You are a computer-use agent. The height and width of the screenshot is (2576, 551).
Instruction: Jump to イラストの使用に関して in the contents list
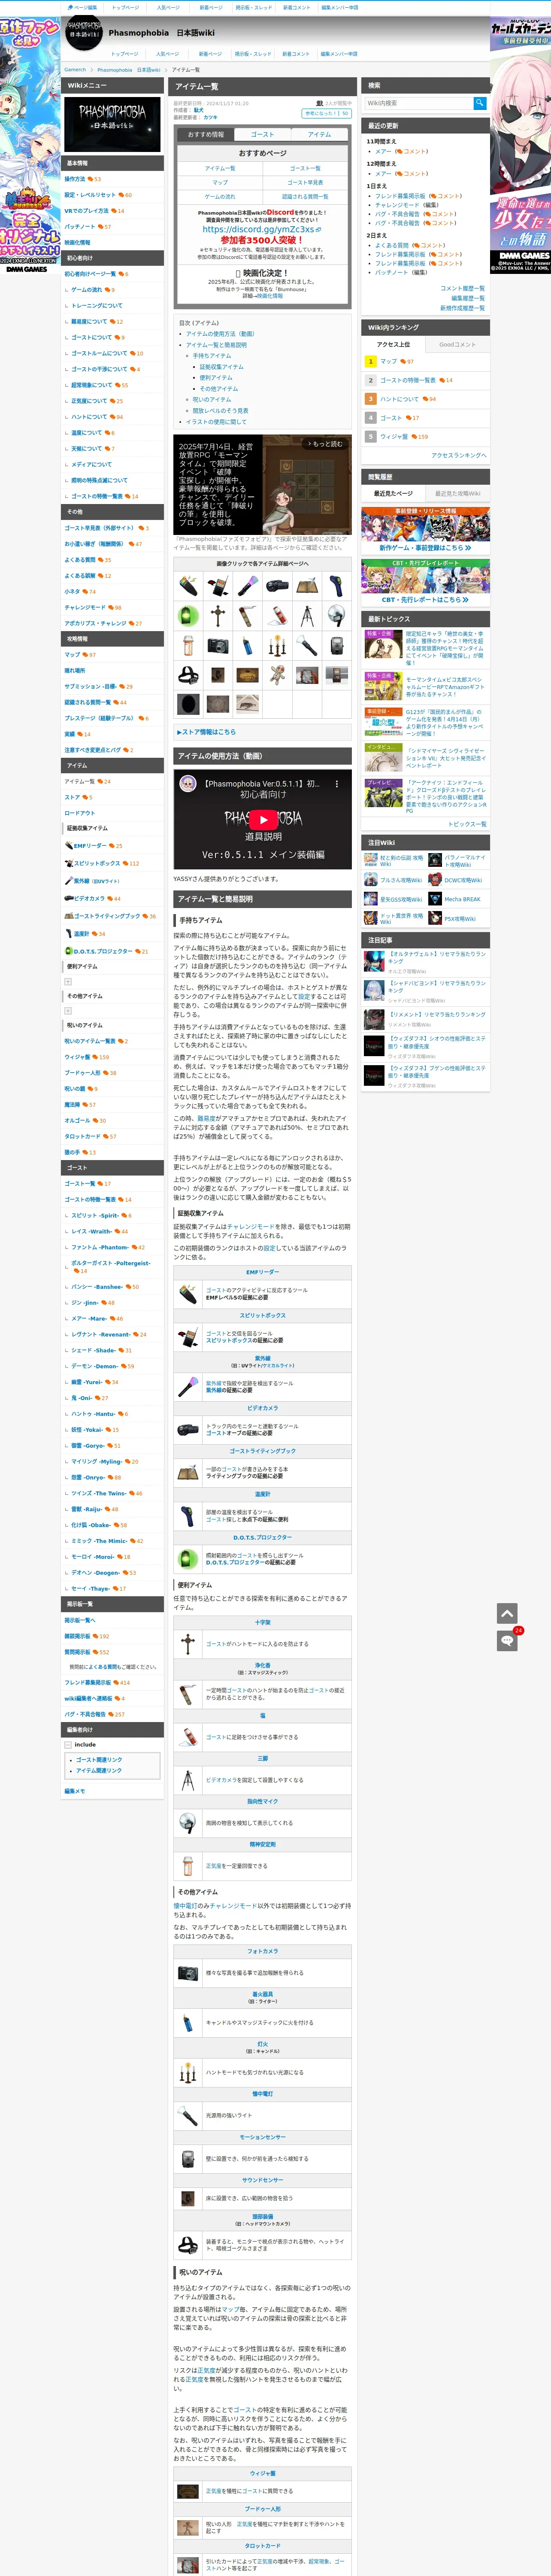pyautogui.click(x=216, y=422)
